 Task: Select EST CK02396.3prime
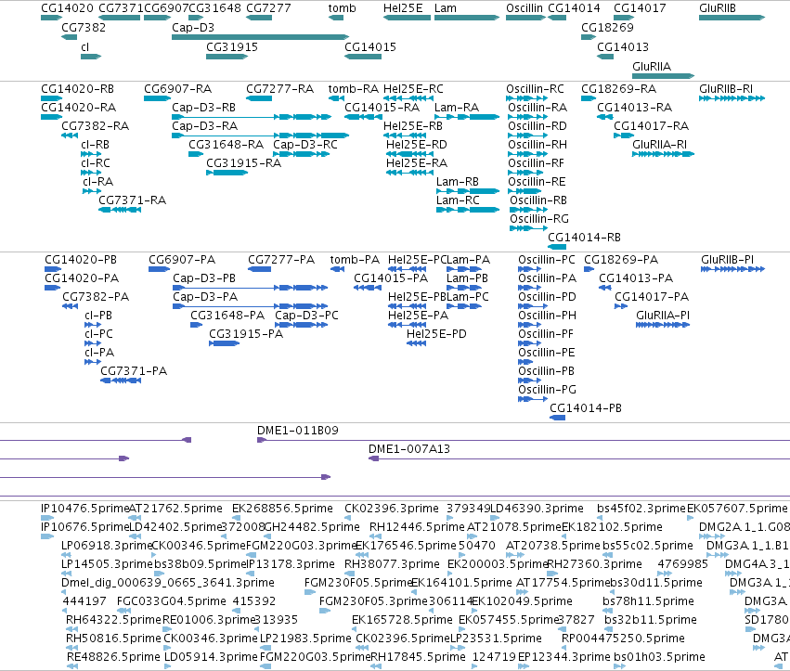click(x=392, y=509)
